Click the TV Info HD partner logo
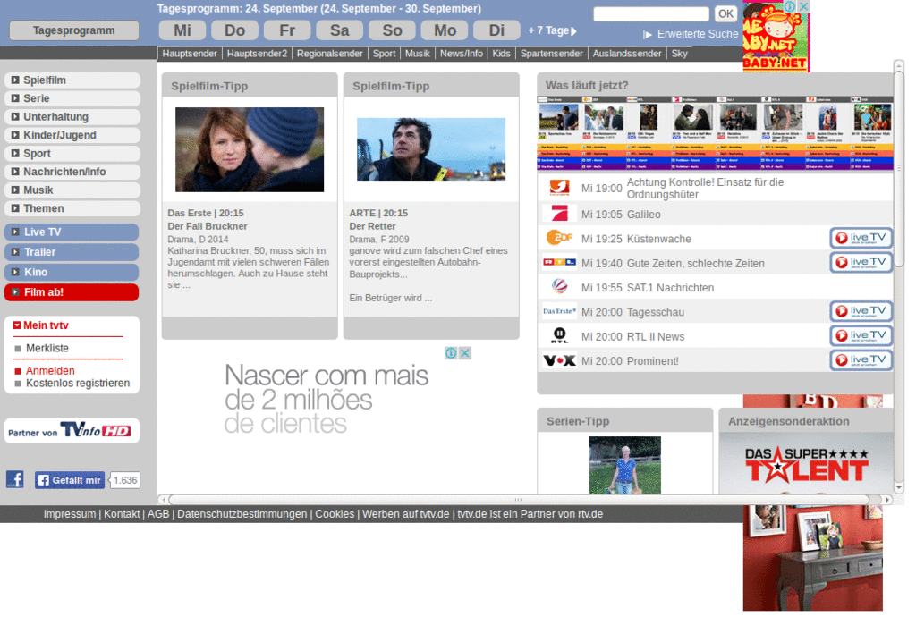916x625 pixels. [x=72, y=430]
